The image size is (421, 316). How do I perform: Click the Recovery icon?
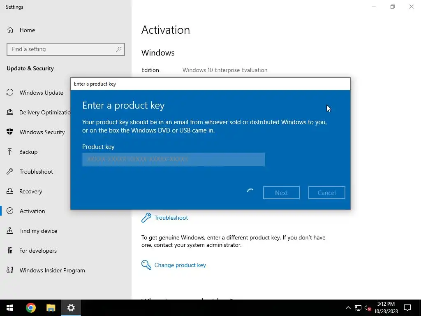click(10, 191)
